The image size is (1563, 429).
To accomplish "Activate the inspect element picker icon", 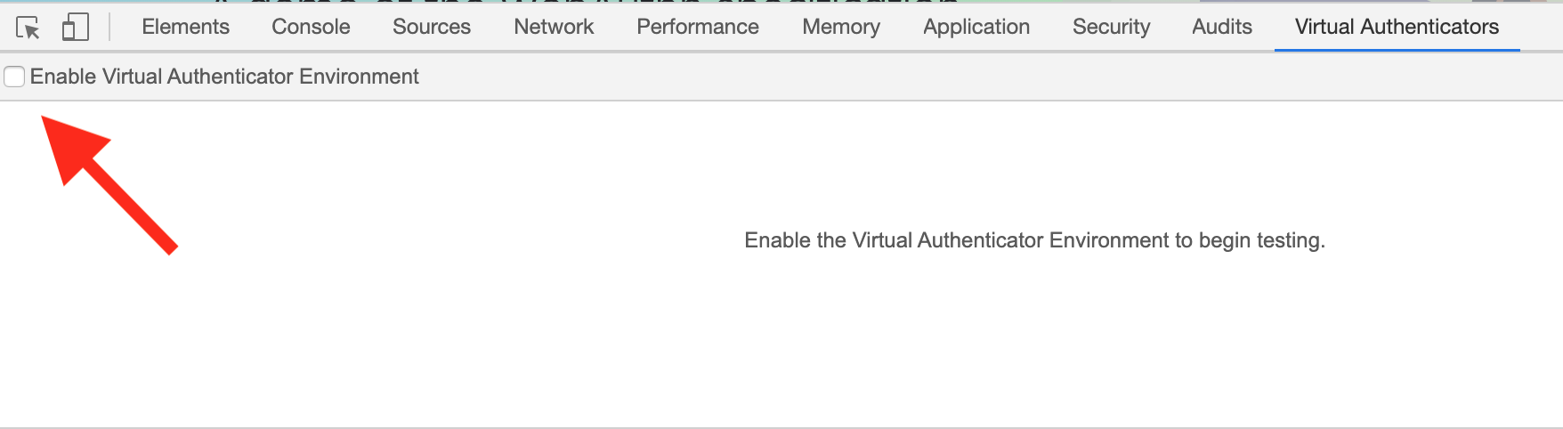I will tap(28, 28).
